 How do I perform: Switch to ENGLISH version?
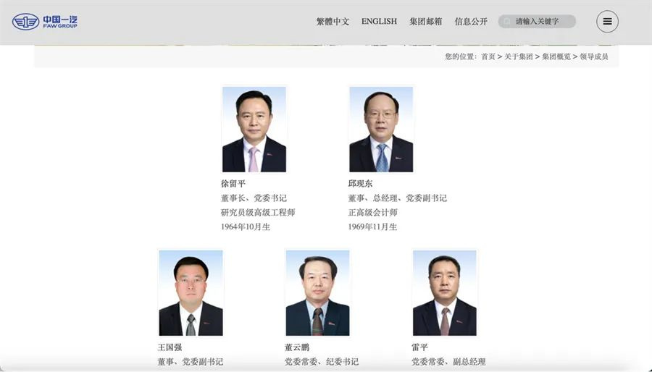pos(379,21)
